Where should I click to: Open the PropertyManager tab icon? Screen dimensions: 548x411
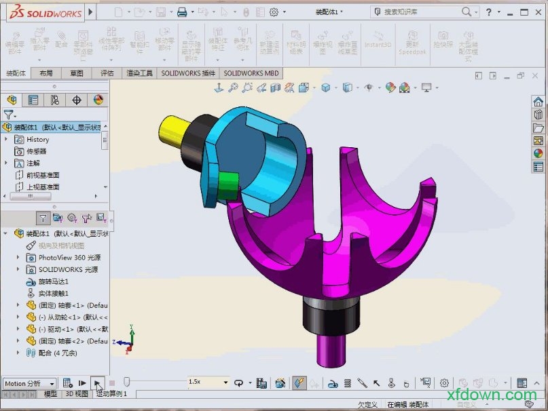(33, 100)
